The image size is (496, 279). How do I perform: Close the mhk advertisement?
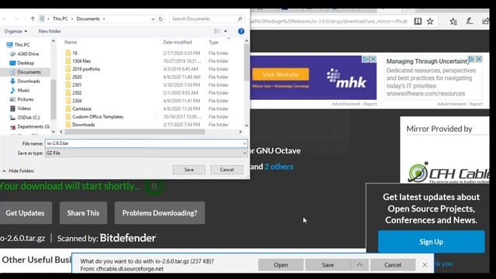374,59
